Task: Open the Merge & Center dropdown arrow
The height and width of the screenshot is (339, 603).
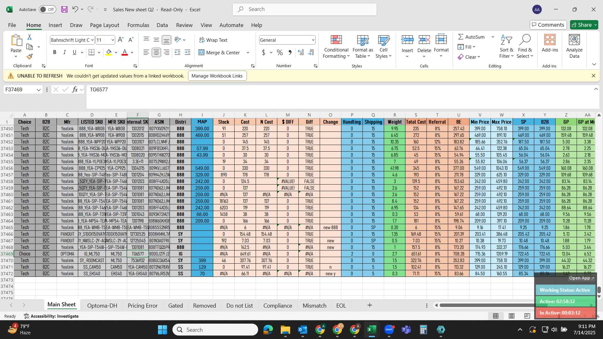Action: (x=248, y=52)
